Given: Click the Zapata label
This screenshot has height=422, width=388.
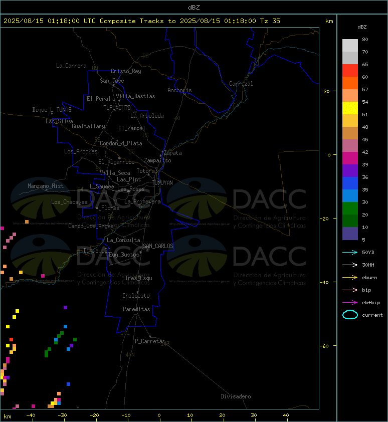Looking at the screenshot, I should click(x=173, y=153).
